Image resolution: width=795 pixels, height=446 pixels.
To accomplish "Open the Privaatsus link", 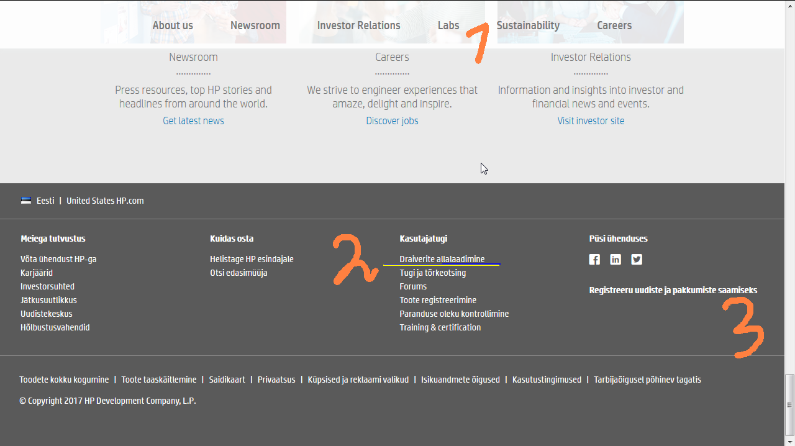I will coord(276,380).
